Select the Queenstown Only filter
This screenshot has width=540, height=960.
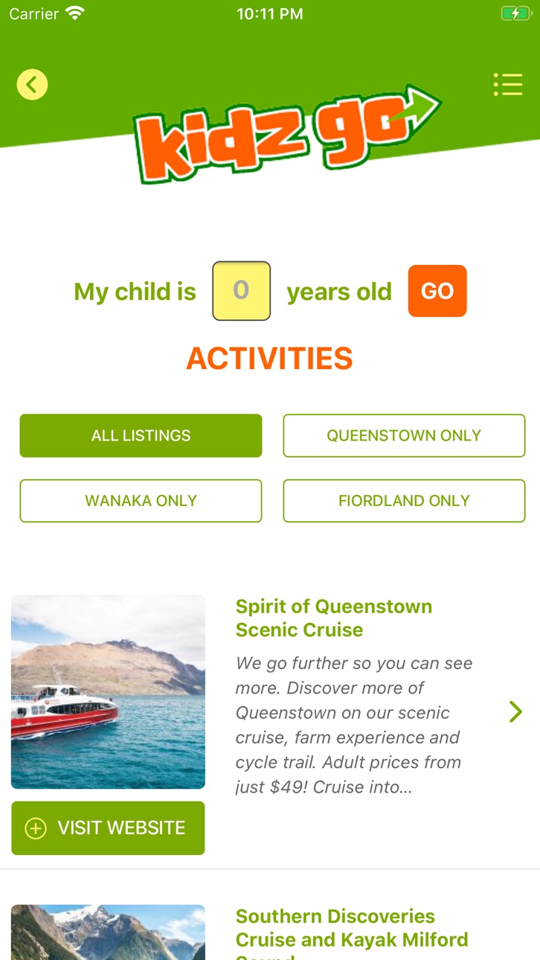(404, 435)
